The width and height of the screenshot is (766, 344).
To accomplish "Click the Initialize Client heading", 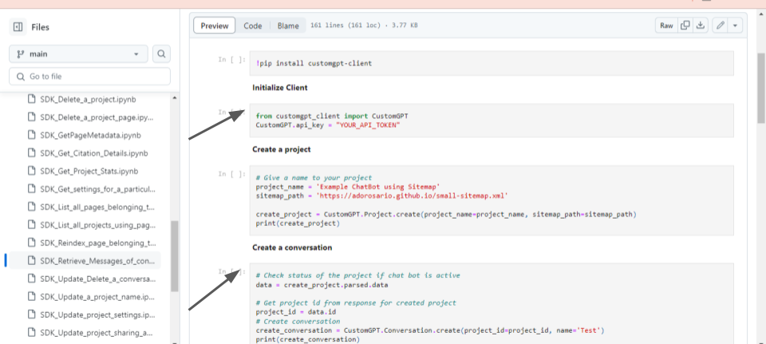I will 280,88.
